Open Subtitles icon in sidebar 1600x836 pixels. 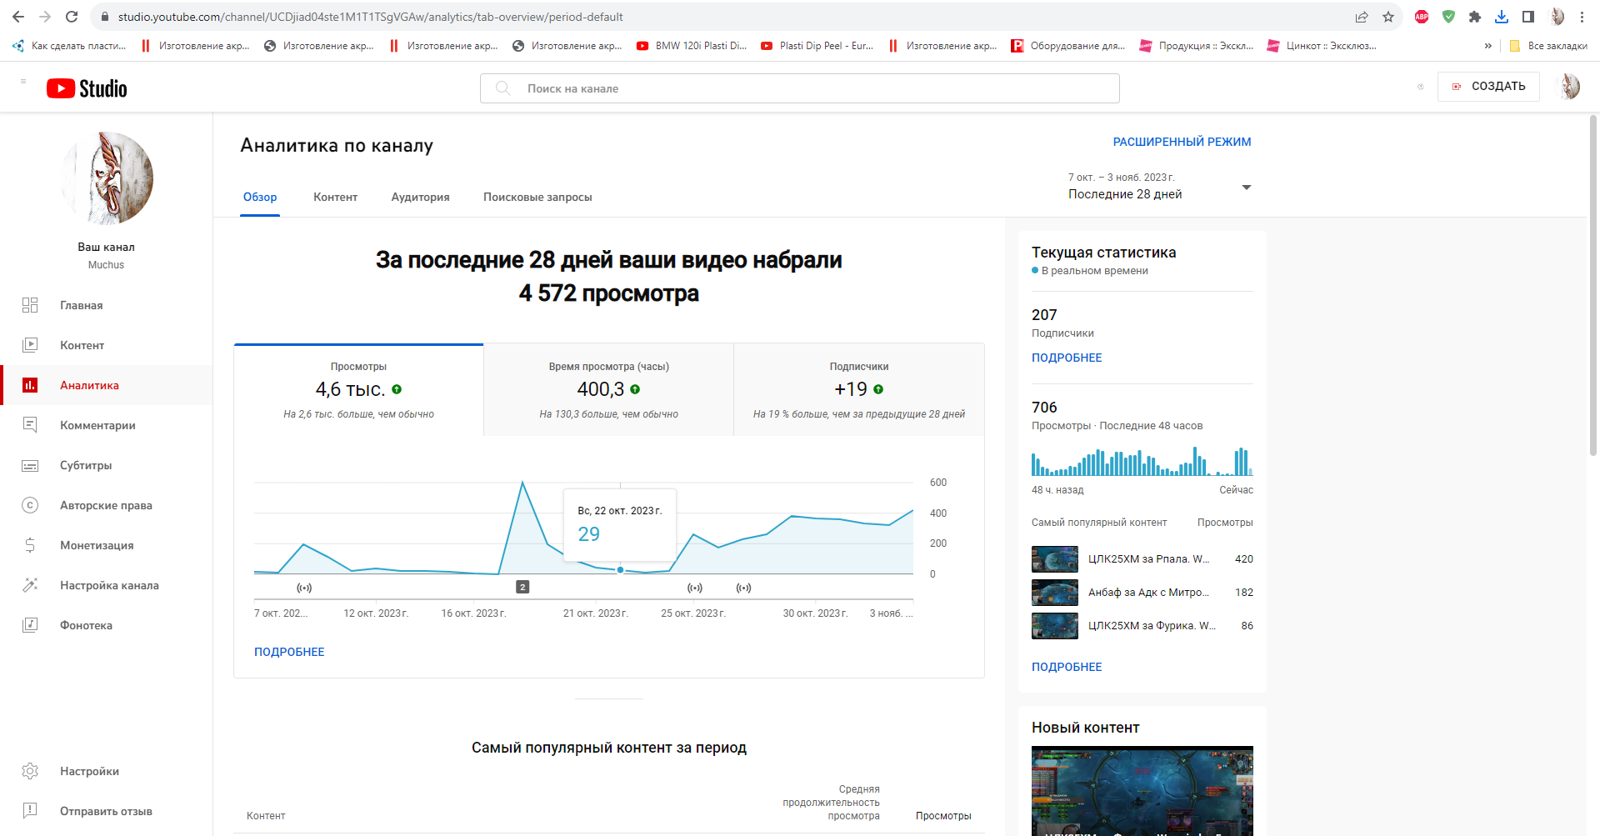pos(30,465)
